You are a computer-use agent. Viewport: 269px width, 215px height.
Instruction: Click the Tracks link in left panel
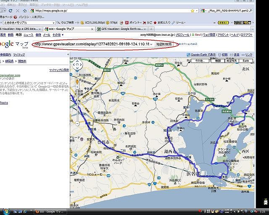point(4,103)
